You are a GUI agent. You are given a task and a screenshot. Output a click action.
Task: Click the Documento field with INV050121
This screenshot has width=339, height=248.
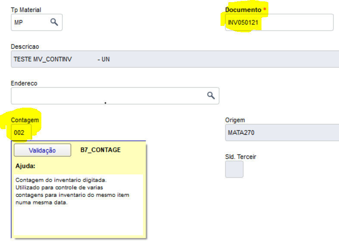coord(279,22)
